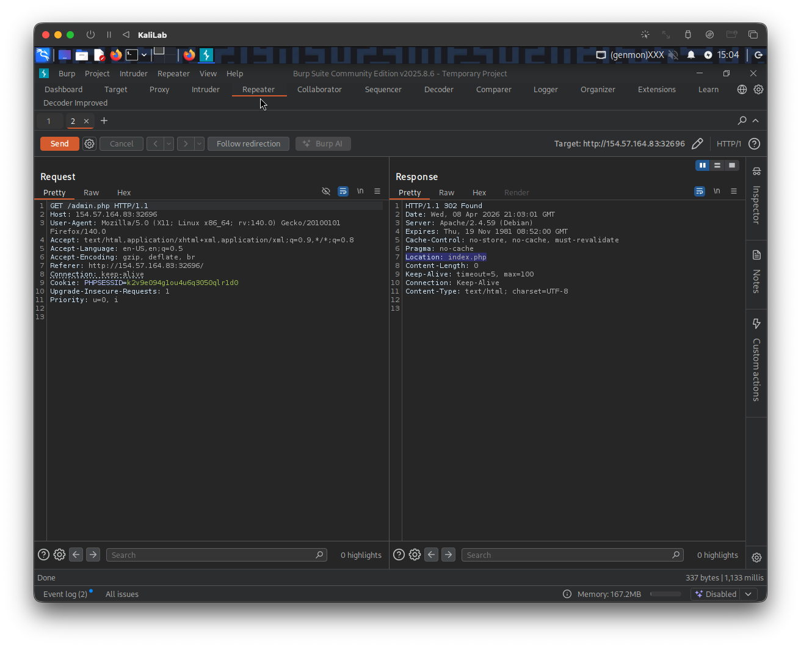The width and height of the screenshot is (801, 647).
Task: Click the search magnifier in Repeater tab bar
Action: (x=742, y=121)
